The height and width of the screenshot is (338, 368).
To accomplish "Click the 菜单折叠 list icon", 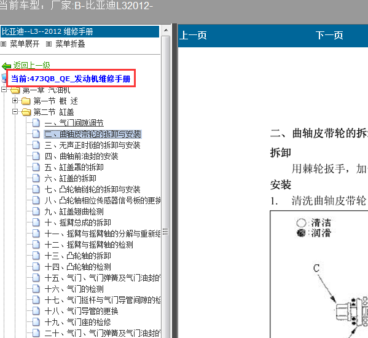I will click(x=49, y=44).
